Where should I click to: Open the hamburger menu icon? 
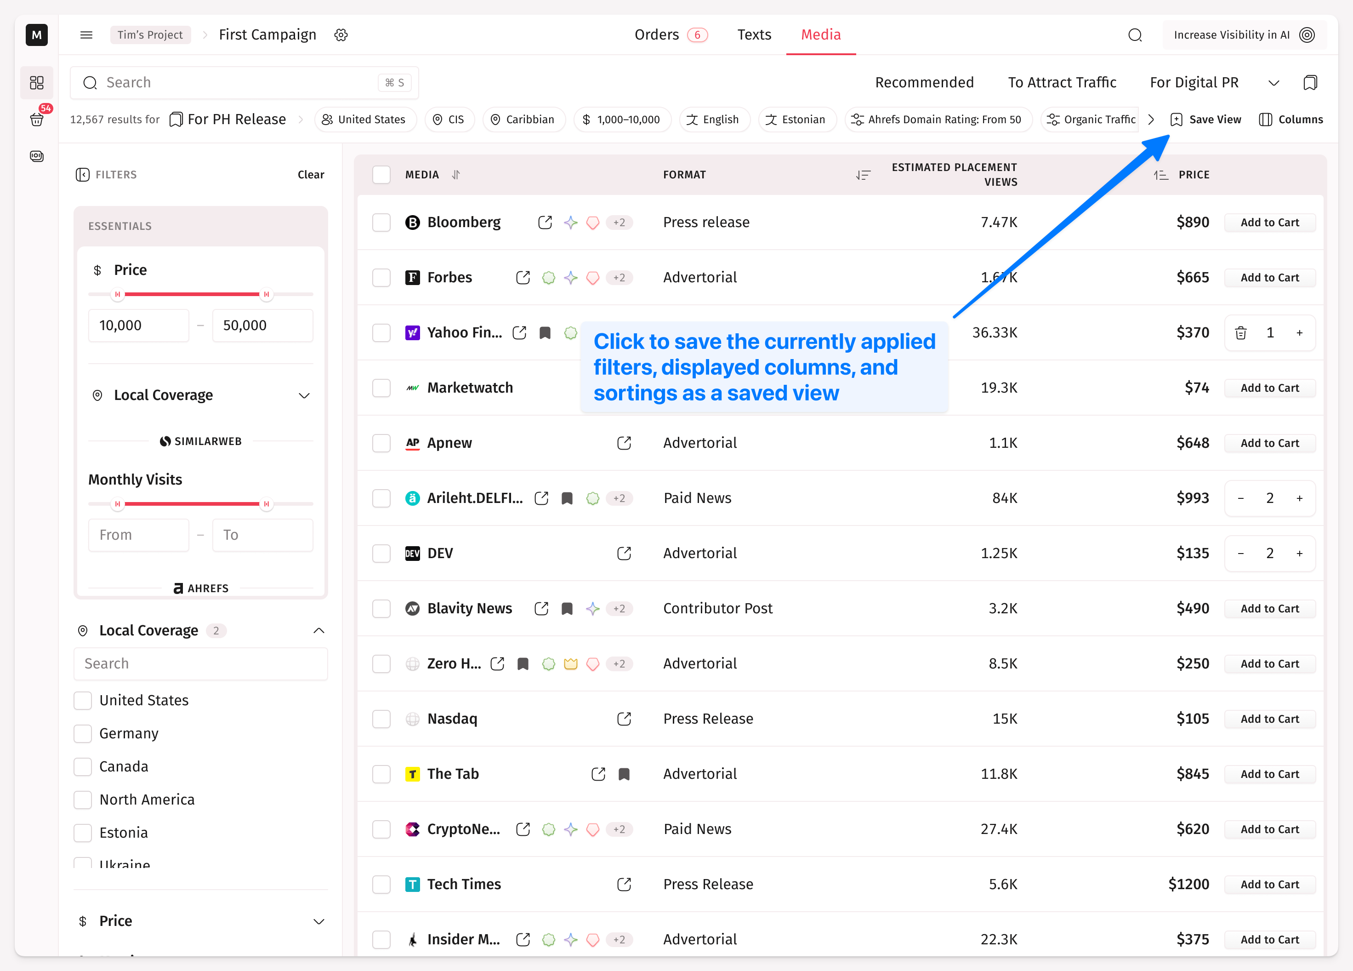86,34
